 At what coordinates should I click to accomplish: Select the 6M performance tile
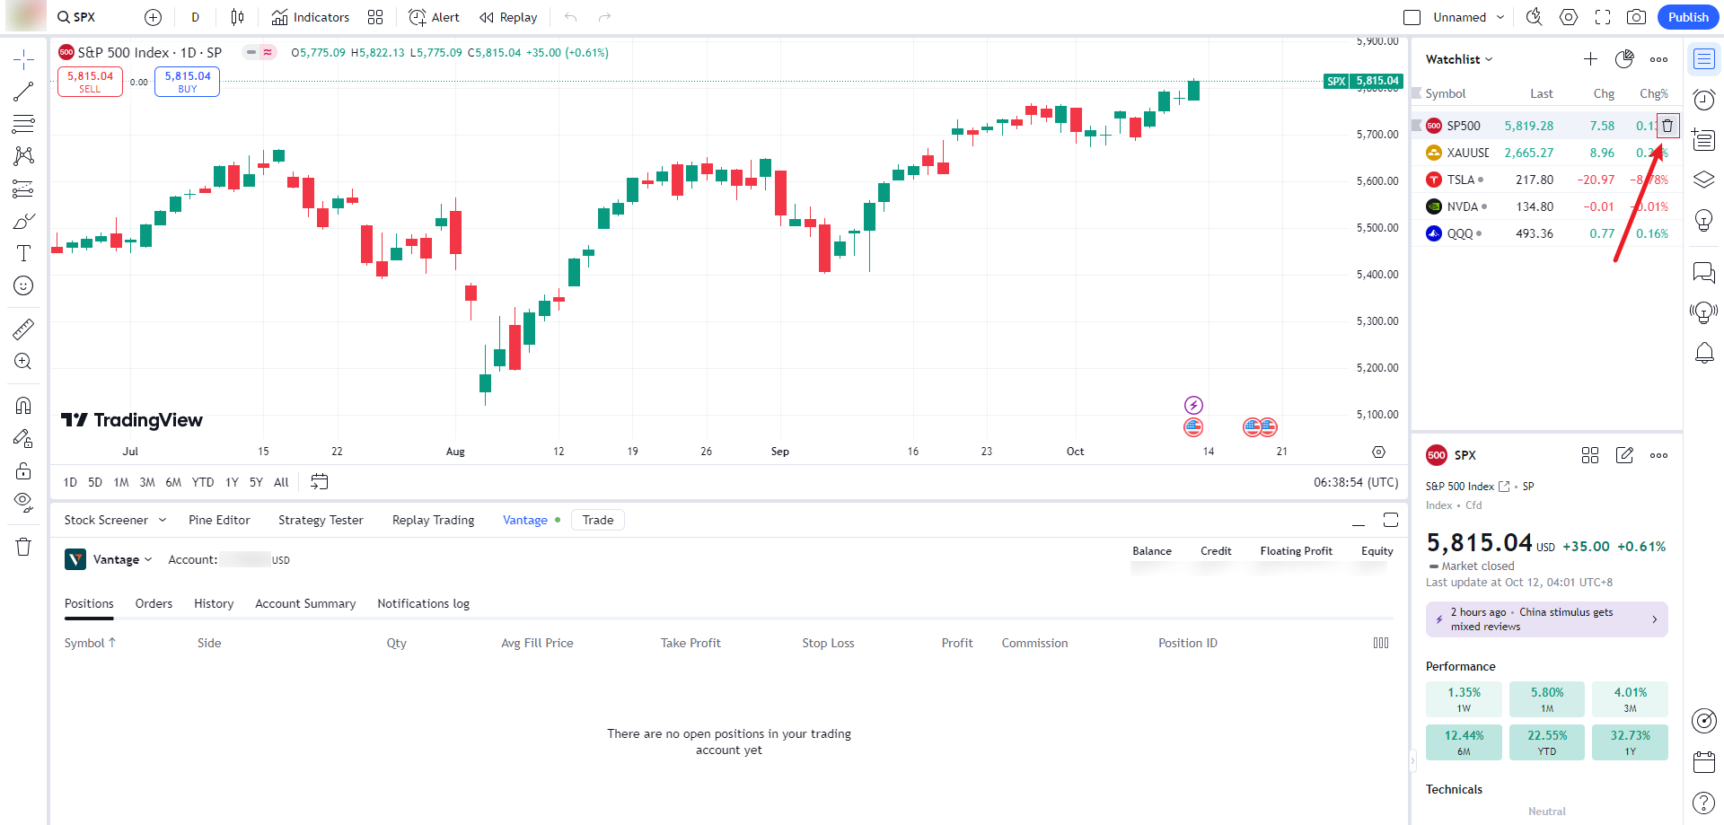coord(1464,742)
